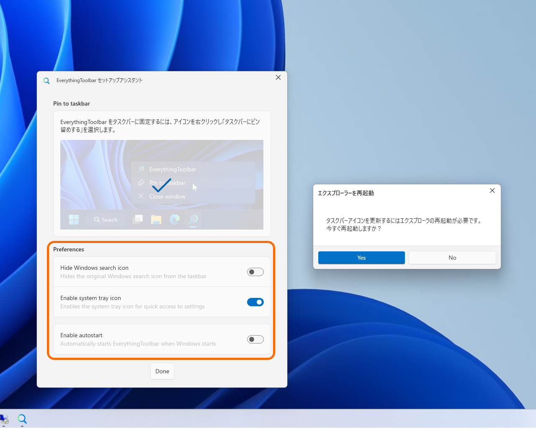
Task: Click the pin icon next to Pin to taskbar
Action: click(x=141, y=183)
